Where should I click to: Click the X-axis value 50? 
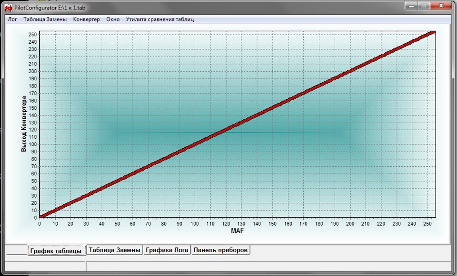[117, 224]
